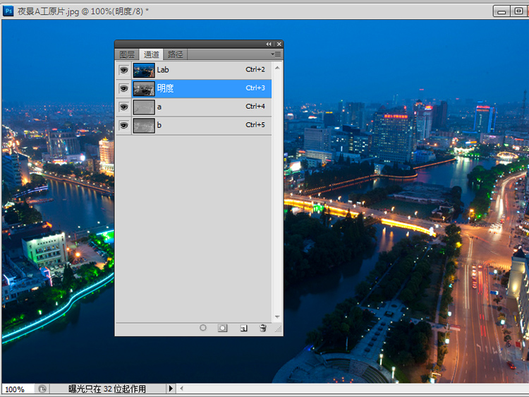
Task: Select the Lab composite channel thumbnail
Action: 144,70
